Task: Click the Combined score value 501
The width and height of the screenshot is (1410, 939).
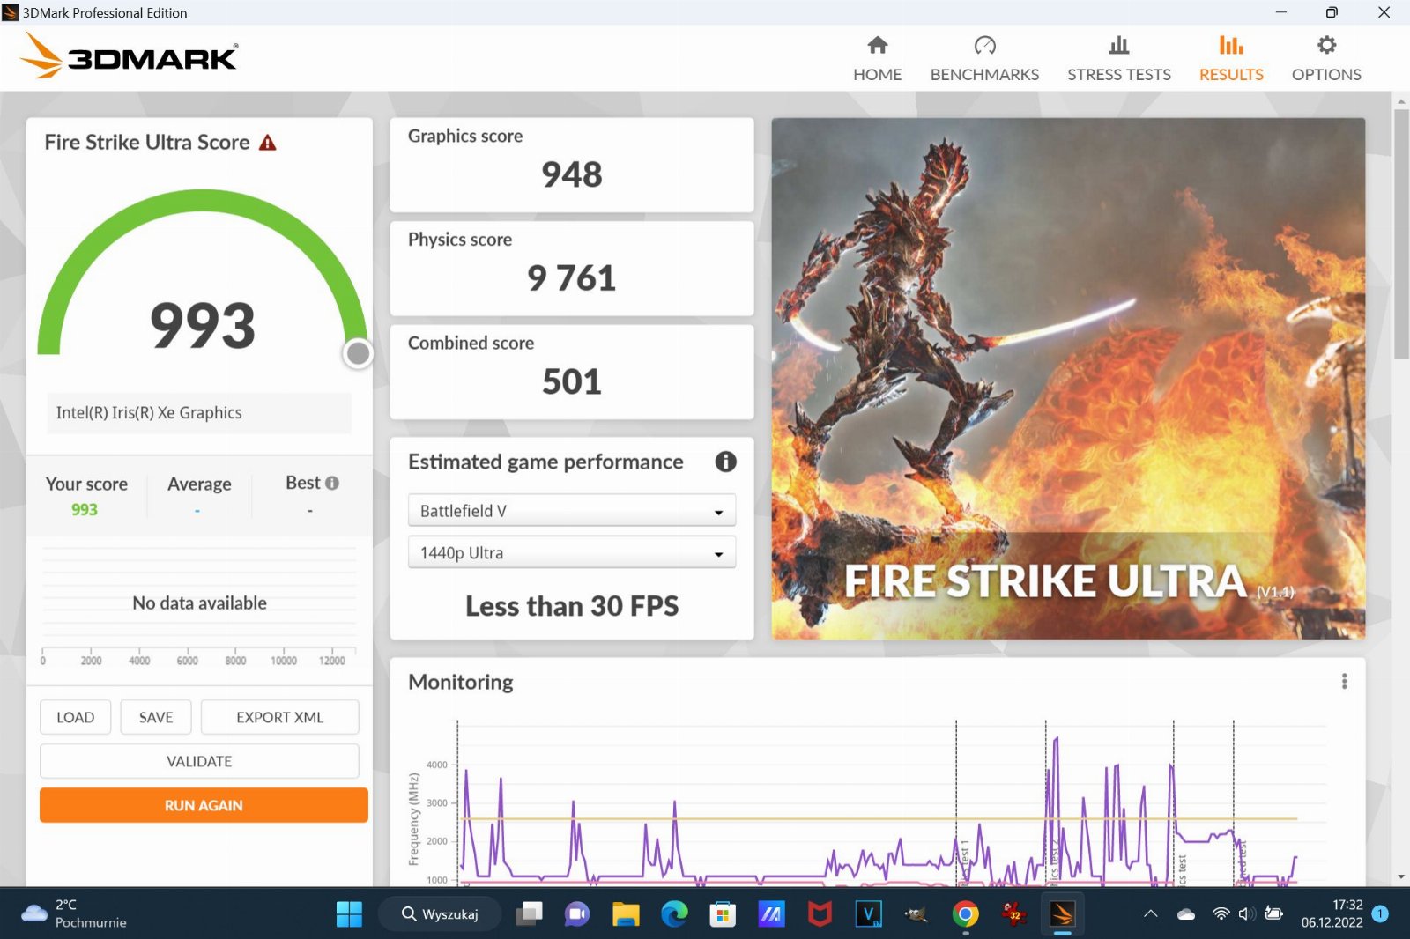Action: click(572, 381)
